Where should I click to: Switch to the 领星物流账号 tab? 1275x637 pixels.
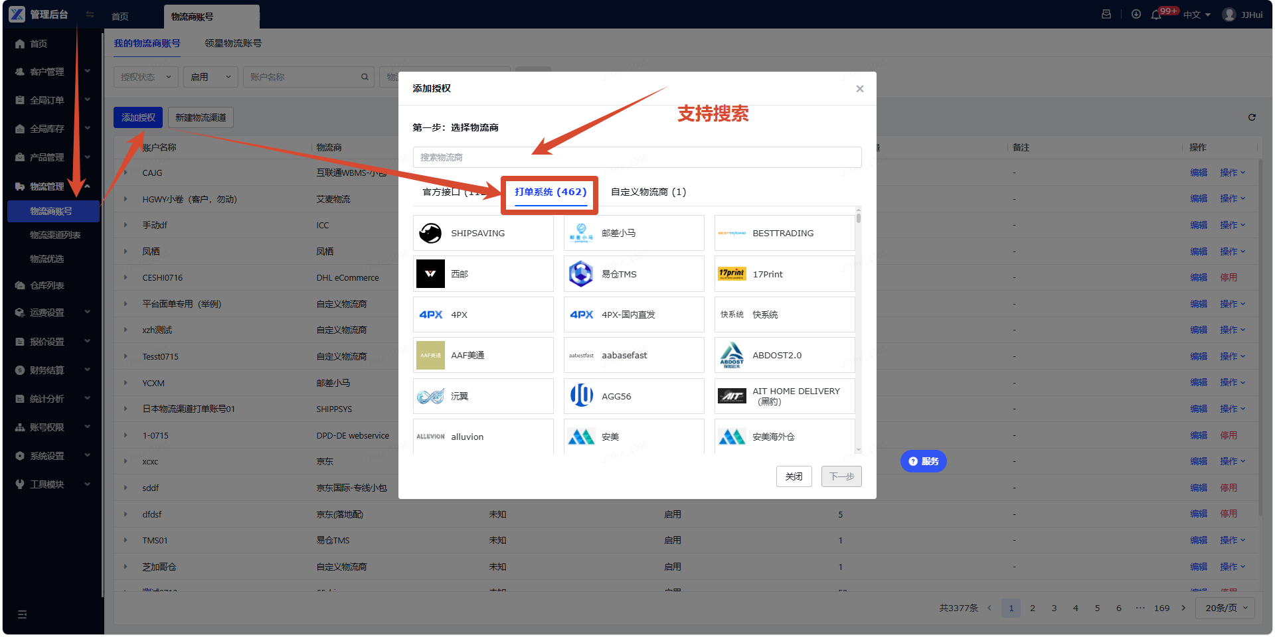click(x=233, y=43)
